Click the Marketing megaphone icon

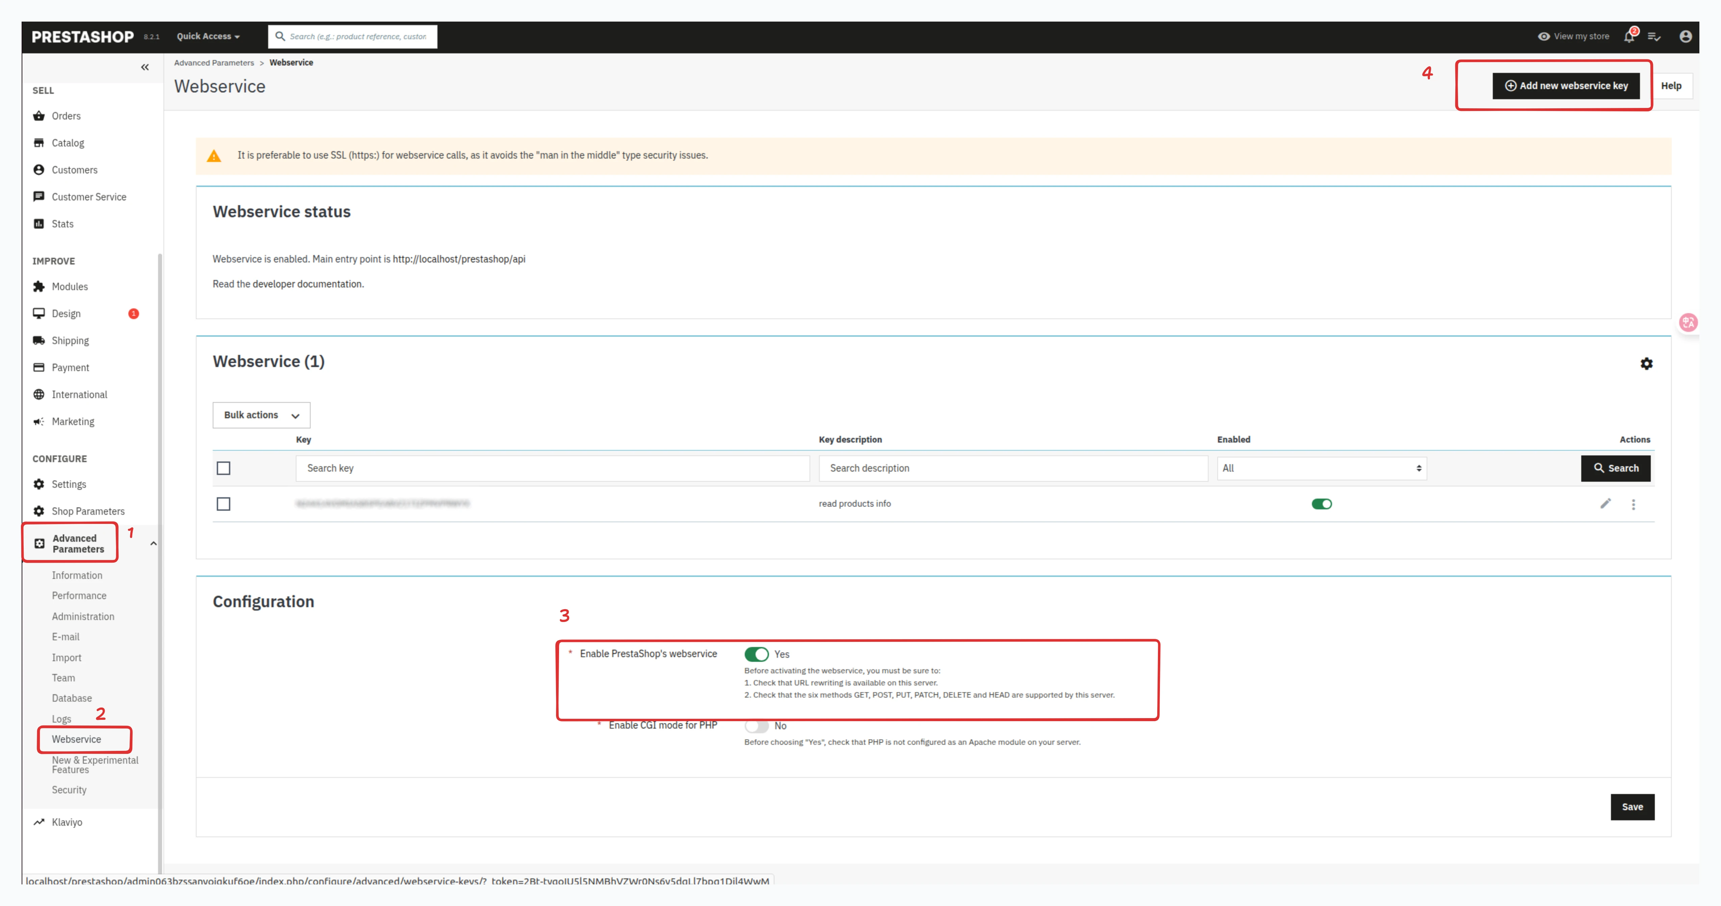click(x=39, y=421)
